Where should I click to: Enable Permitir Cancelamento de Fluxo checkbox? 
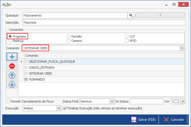[8, 101]
